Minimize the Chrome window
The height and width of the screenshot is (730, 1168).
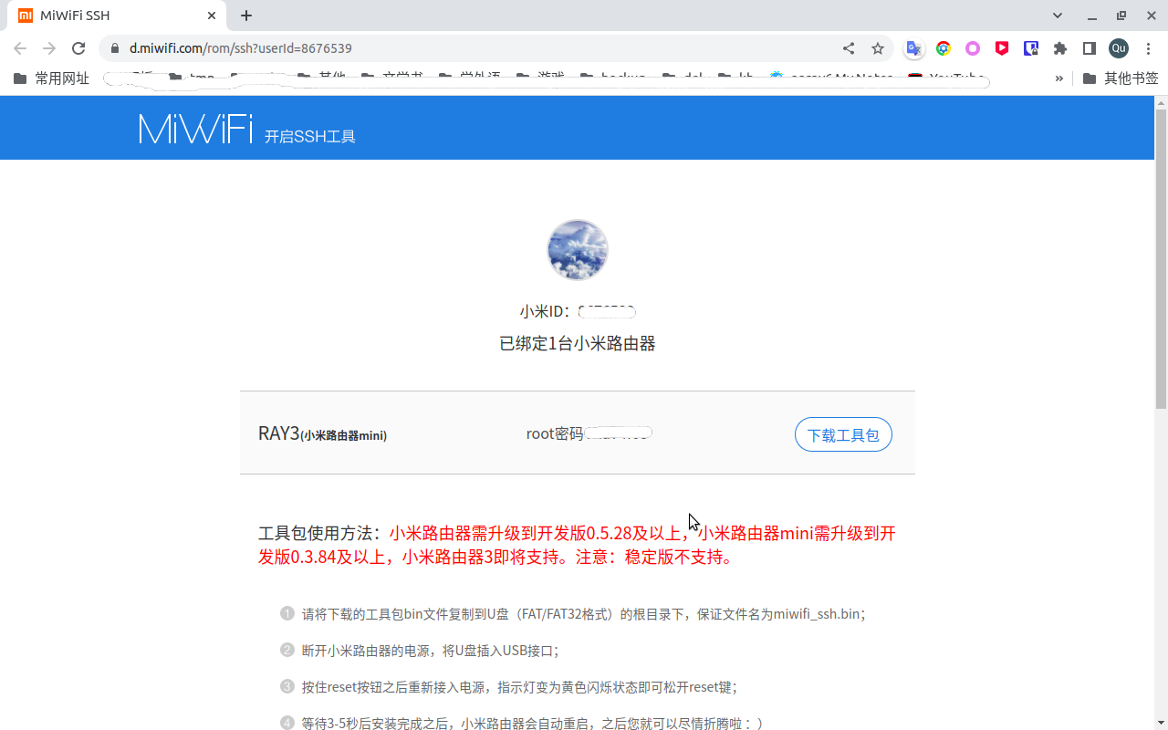(x=1091, y=16)
